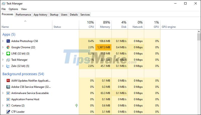Viewport: 201px width, 115px height.
Task: Click the Google Chrome icon
Action: click(8, 47)
